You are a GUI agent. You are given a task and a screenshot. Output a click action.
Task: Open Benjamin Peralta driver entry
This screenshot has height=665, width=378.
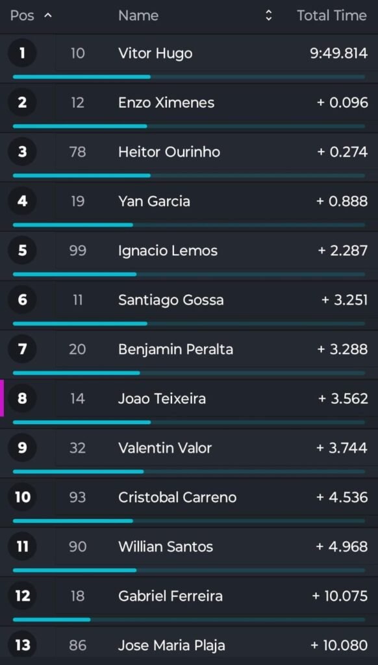pyautogui.click(x=175, y=349)
